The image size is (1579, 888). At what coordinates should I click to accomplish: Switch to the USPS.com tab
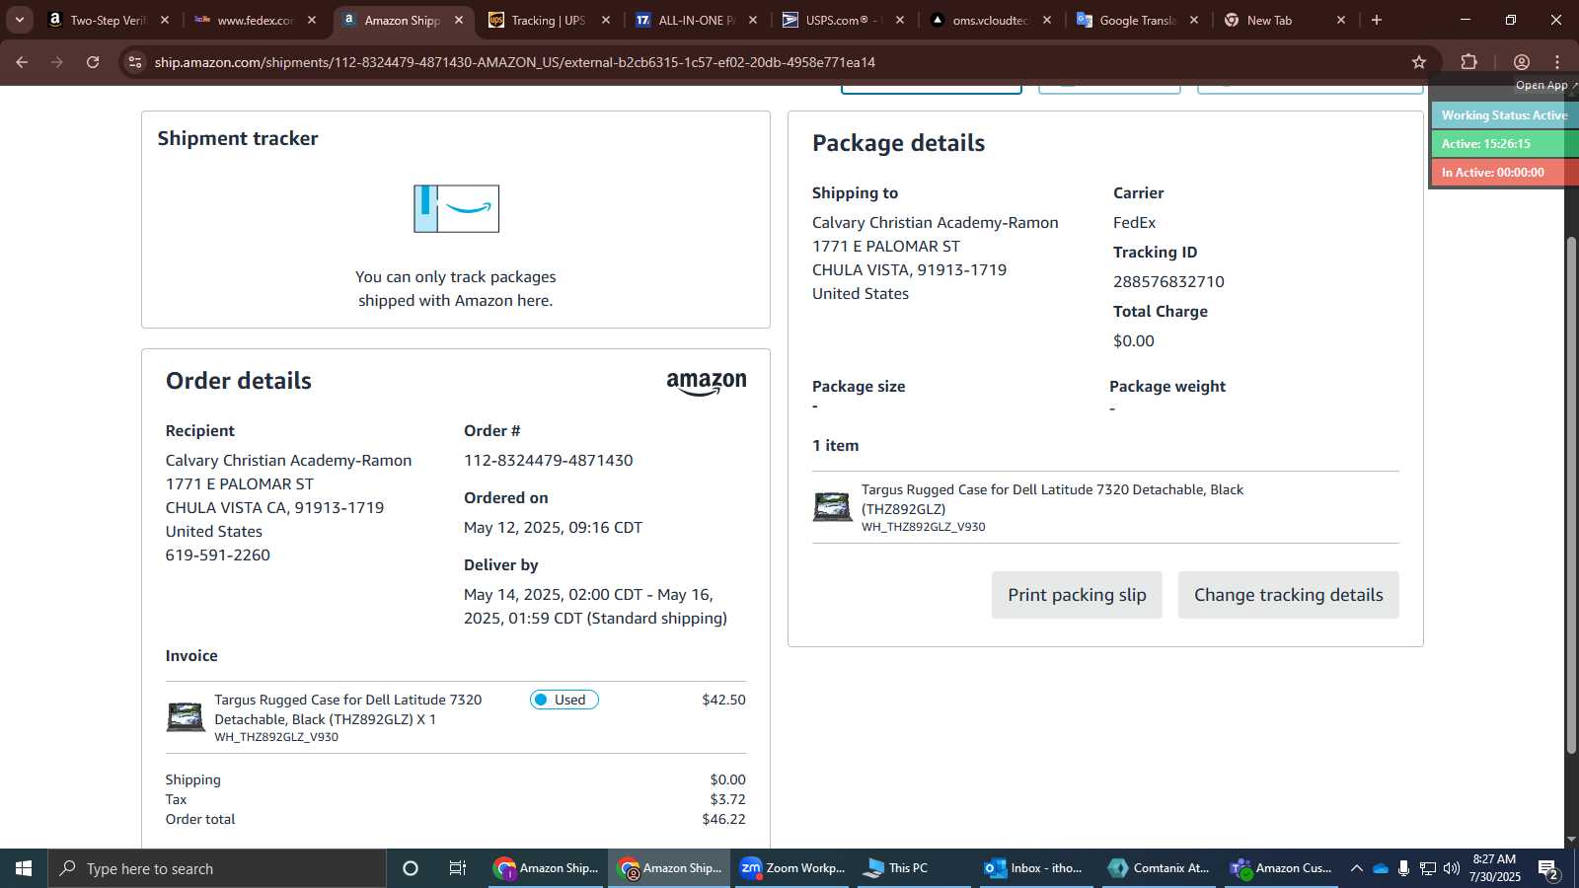point(843,20)
